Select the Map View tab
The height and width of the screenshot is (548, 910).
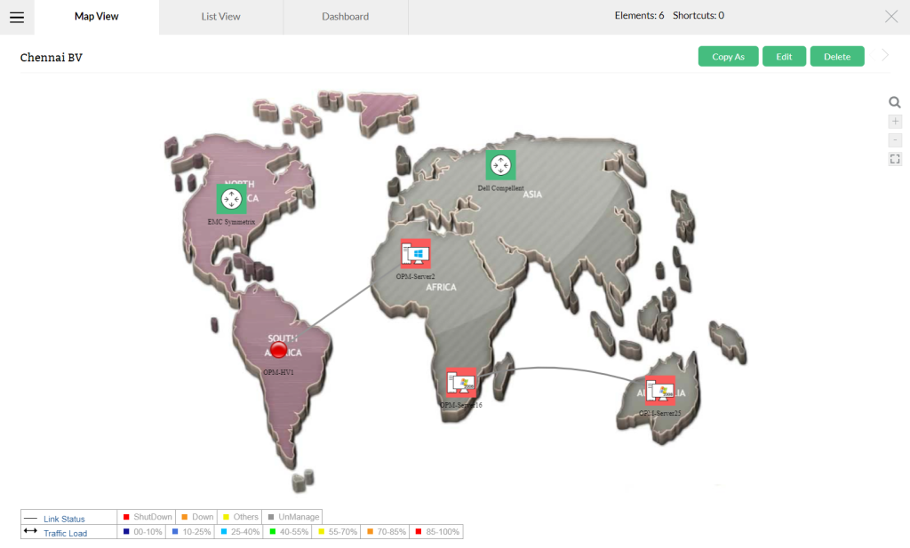click(97, 17)
